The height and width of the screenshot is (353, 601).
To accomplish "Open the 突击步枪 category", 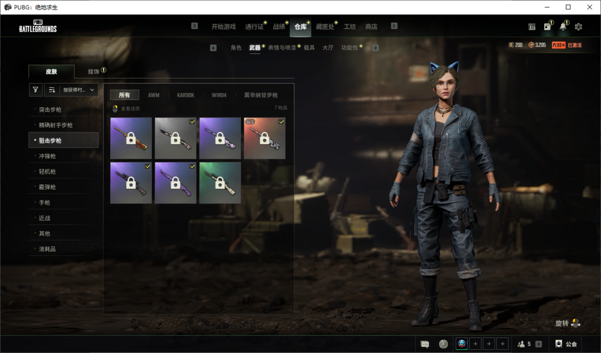I will (x=63, y=110).
